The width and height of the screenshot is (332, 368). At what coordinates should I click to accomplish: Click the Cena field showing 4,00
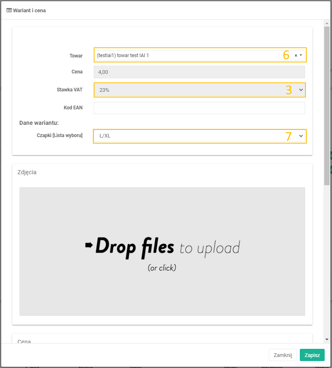[199, 72]
